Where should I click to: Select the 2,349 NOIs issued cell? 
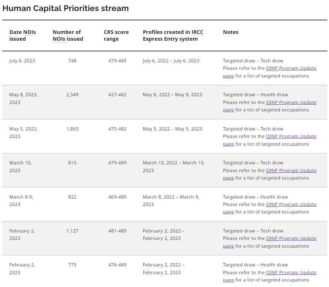(x=72, y=95)
